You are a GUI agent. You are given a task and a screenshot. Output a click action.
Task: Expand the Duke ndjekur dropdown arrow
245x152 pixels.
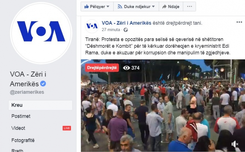[153, 6]
